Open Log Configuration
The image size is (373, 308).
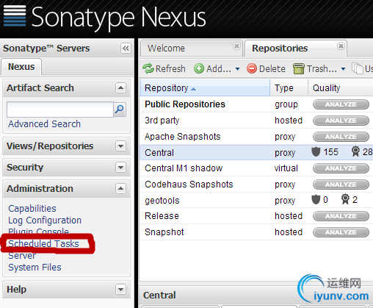(x=45, y=221)
